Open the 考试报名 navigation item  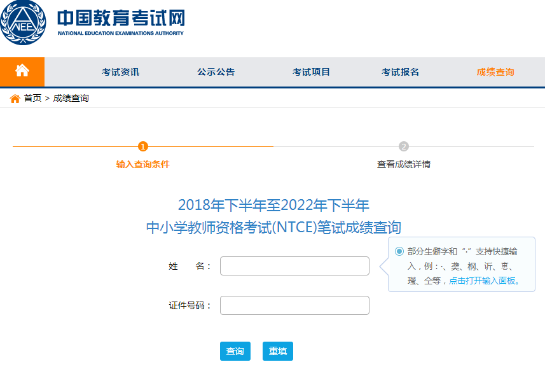pos(400,72)
